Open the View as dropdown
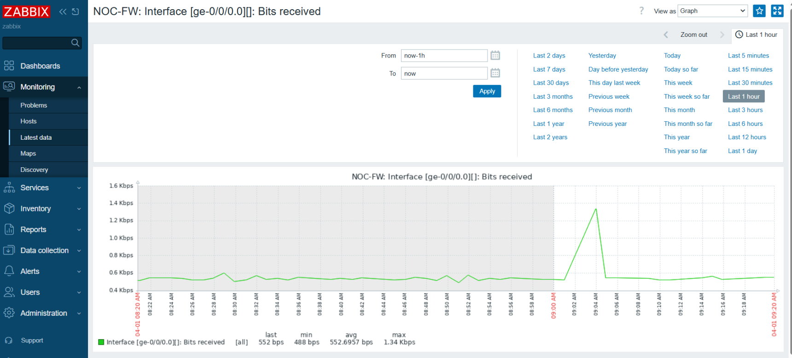 tap(712, 11)
